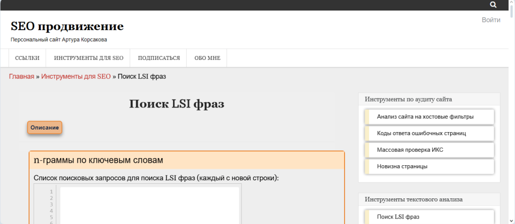Click the Инструменты текстового анализа header
This screenshot has height=224, width=515.
coord(413,199)
